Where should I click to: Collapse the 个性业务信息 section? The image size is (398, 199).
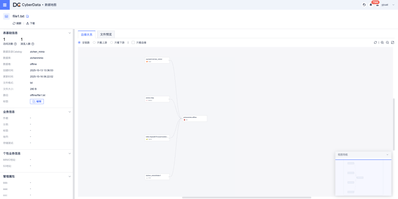[70, 153]
